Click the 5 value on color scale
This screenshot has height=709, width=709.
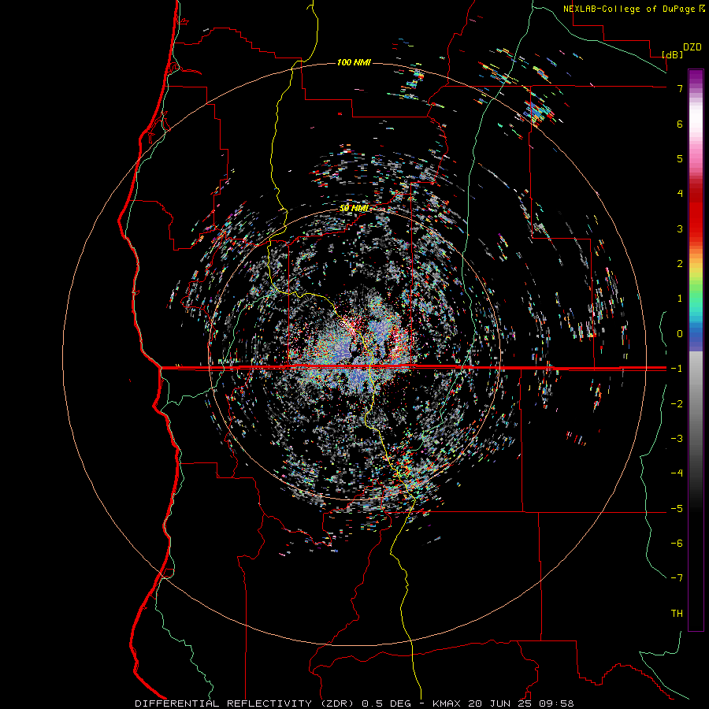click(680, 158)
